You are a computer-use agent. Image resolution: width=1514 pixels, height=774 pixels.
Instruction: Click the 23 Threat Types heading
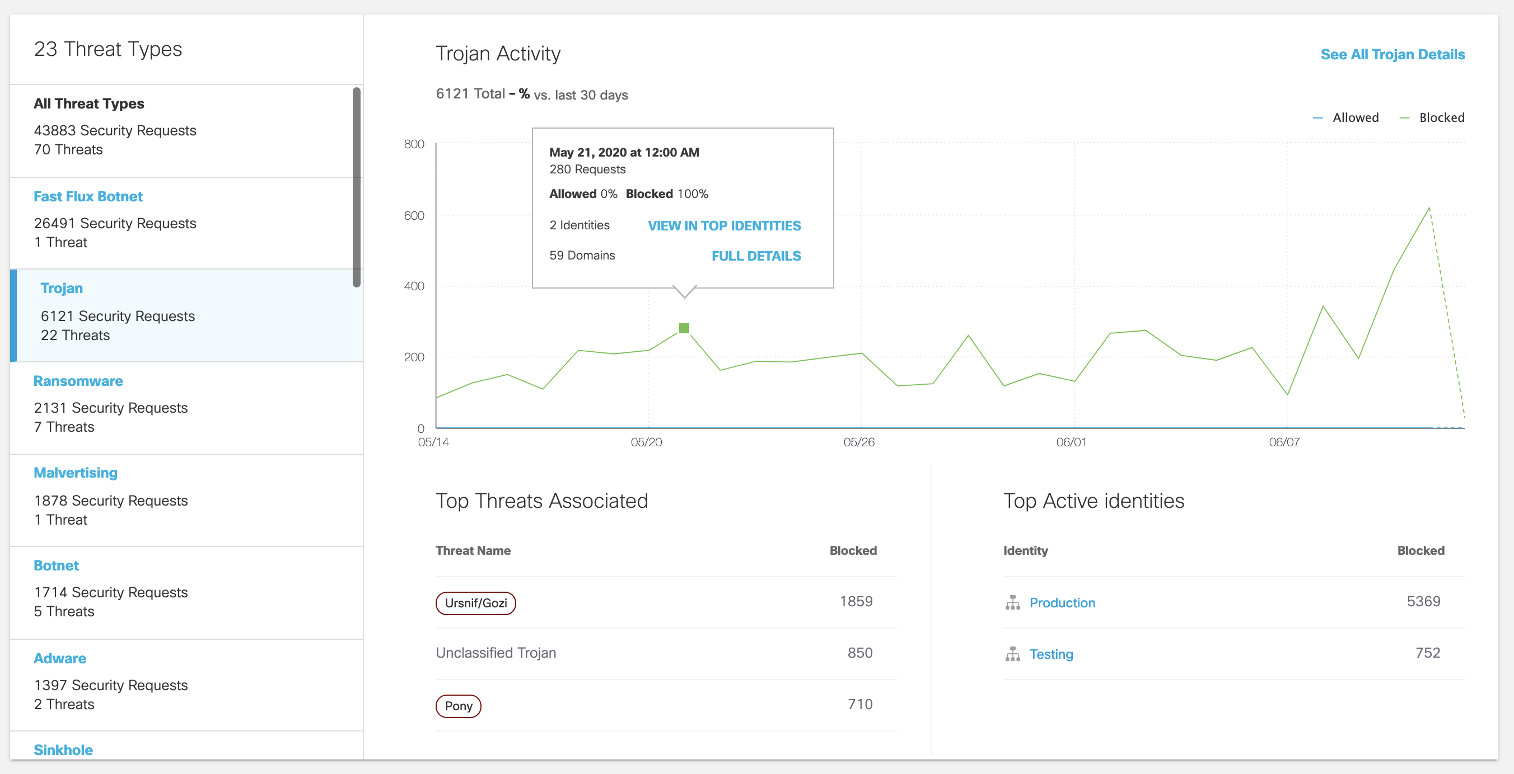point(108,49)
